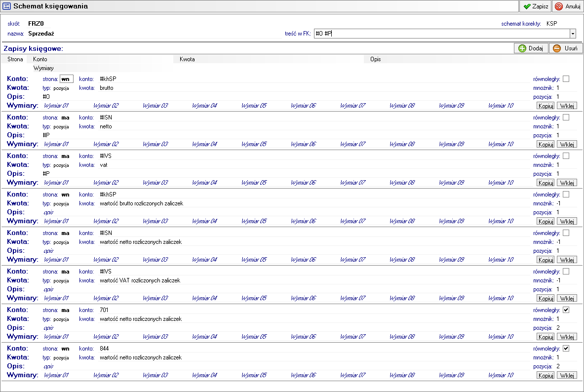Click the treść w FK text field
584x392 pixels.
[x=442, y=34]
